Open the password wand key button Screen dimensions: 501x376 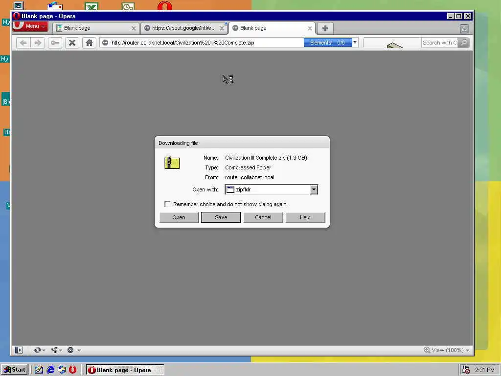point(55,43)
